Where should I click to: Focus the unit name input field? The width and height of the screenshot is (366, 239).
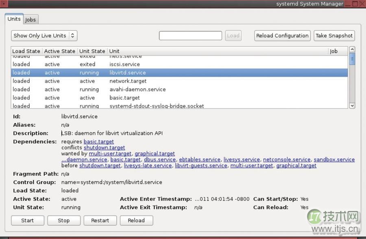click(190, 36)
